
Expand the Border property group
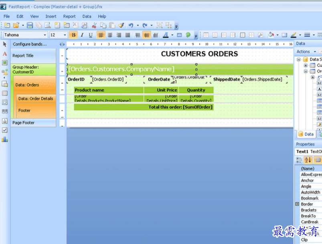[x=297, y=204]
